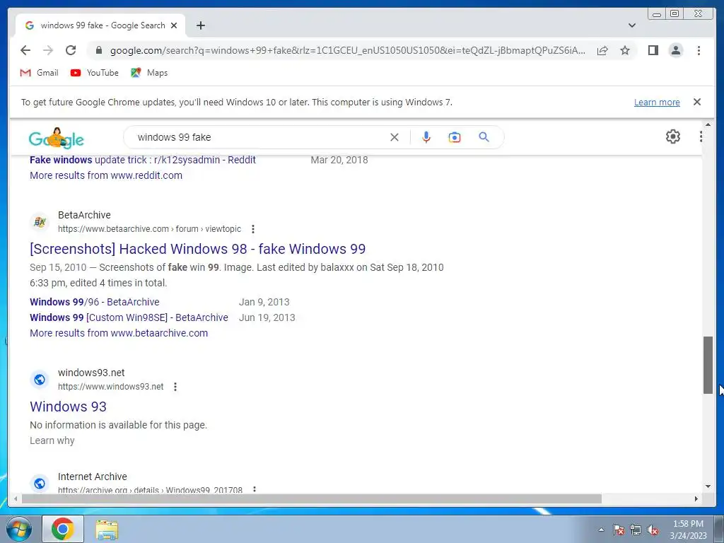Click the vertical scrollbar thumb

pos(708,366)
